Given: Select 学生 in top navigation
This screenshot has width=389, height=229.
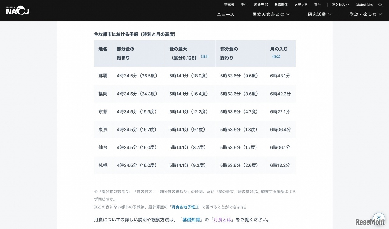Looking at the screenshot, I should pyautogui.click(x=244, y=5).
